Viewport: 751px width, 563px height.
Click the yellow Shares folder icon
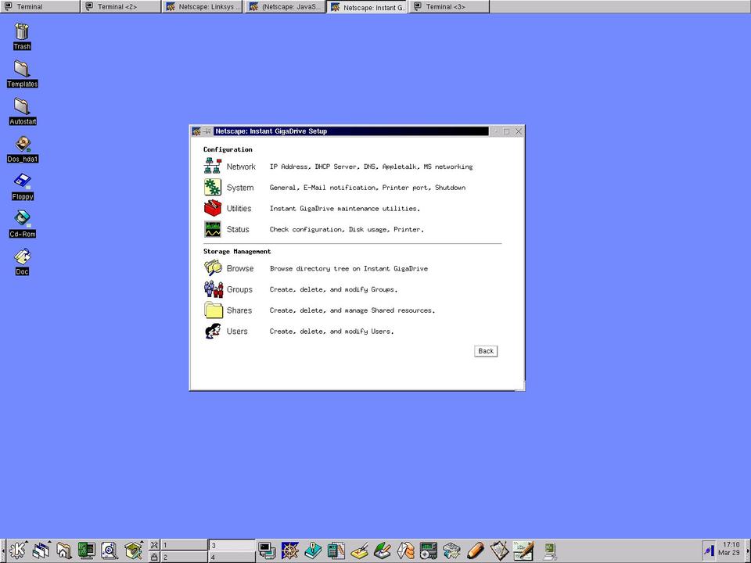213,310
